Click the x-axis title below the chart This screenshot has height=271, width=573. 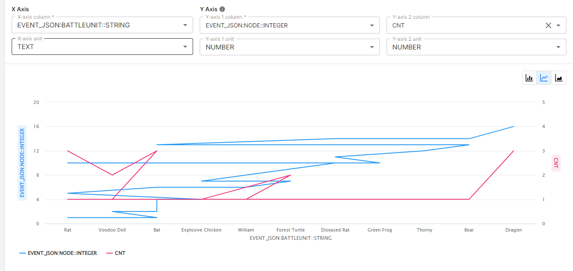290,238
